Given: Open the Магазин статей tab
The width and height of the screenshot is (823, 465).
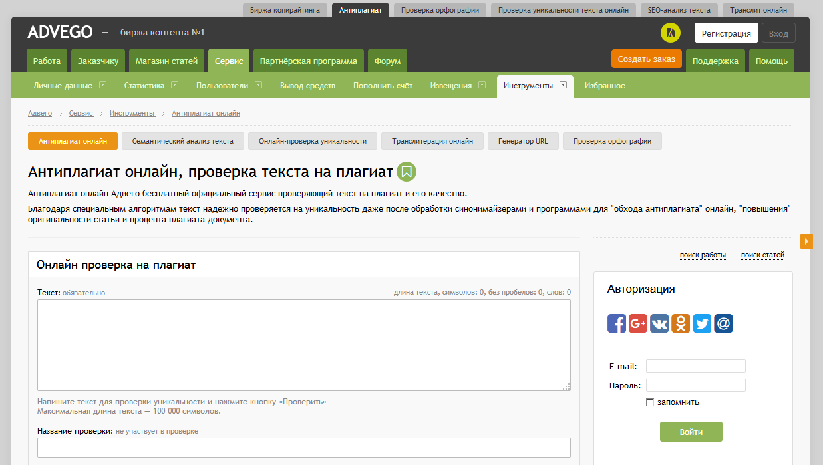Looking at the screenshot, I should (166, 61).
